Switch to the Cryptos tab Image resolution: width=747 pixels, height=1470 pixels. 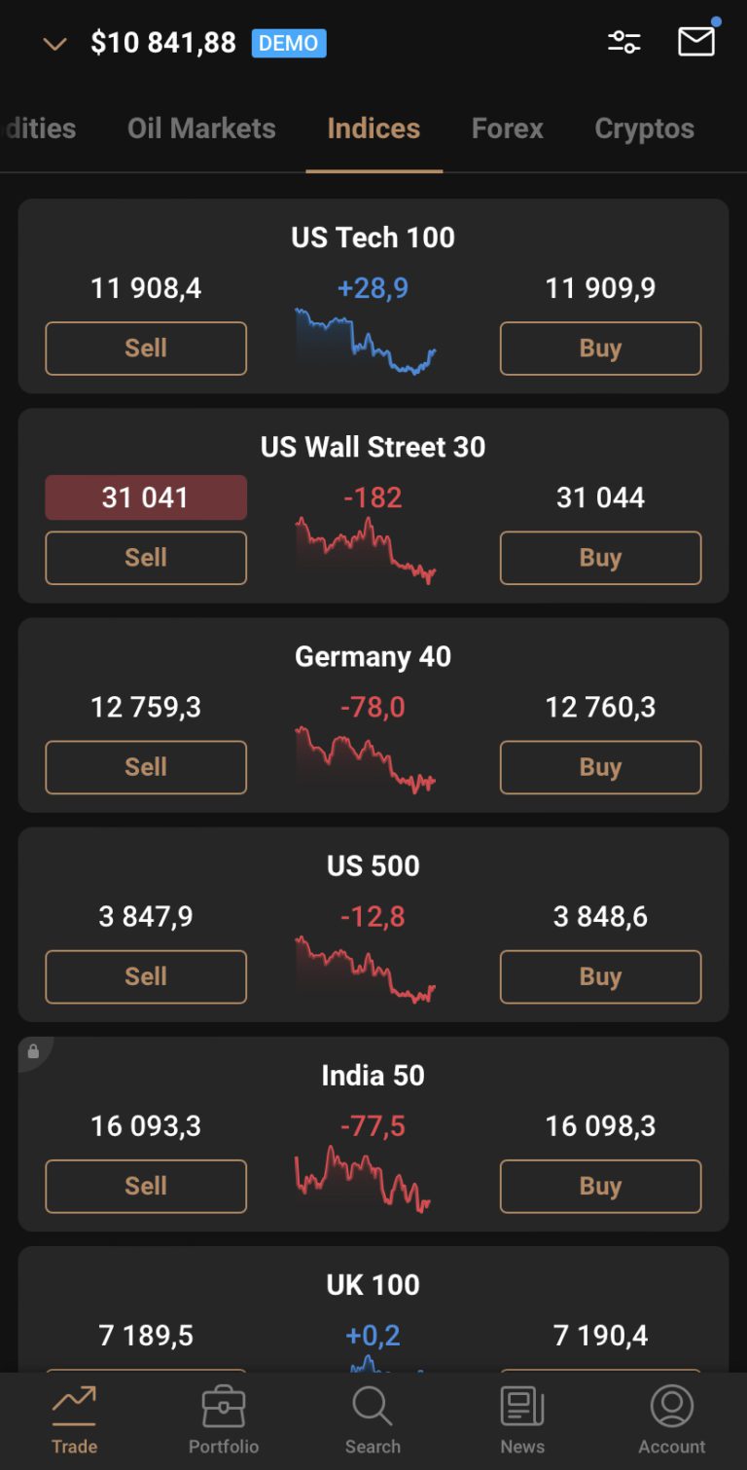point(645,129)
